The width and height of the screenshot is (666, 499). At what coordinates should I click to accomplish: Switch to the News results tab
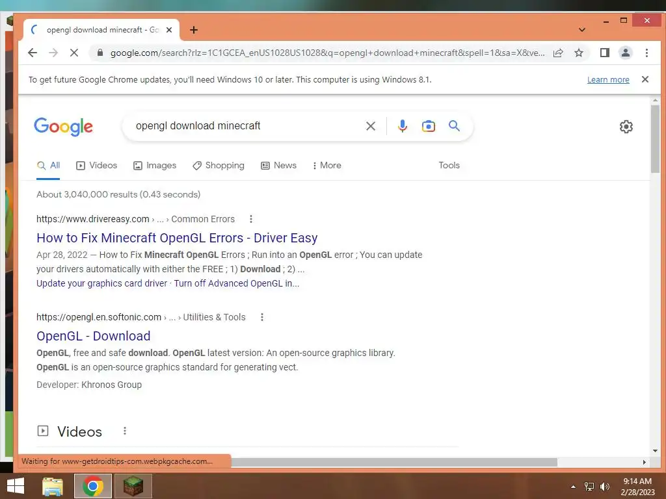coord(278,166)
